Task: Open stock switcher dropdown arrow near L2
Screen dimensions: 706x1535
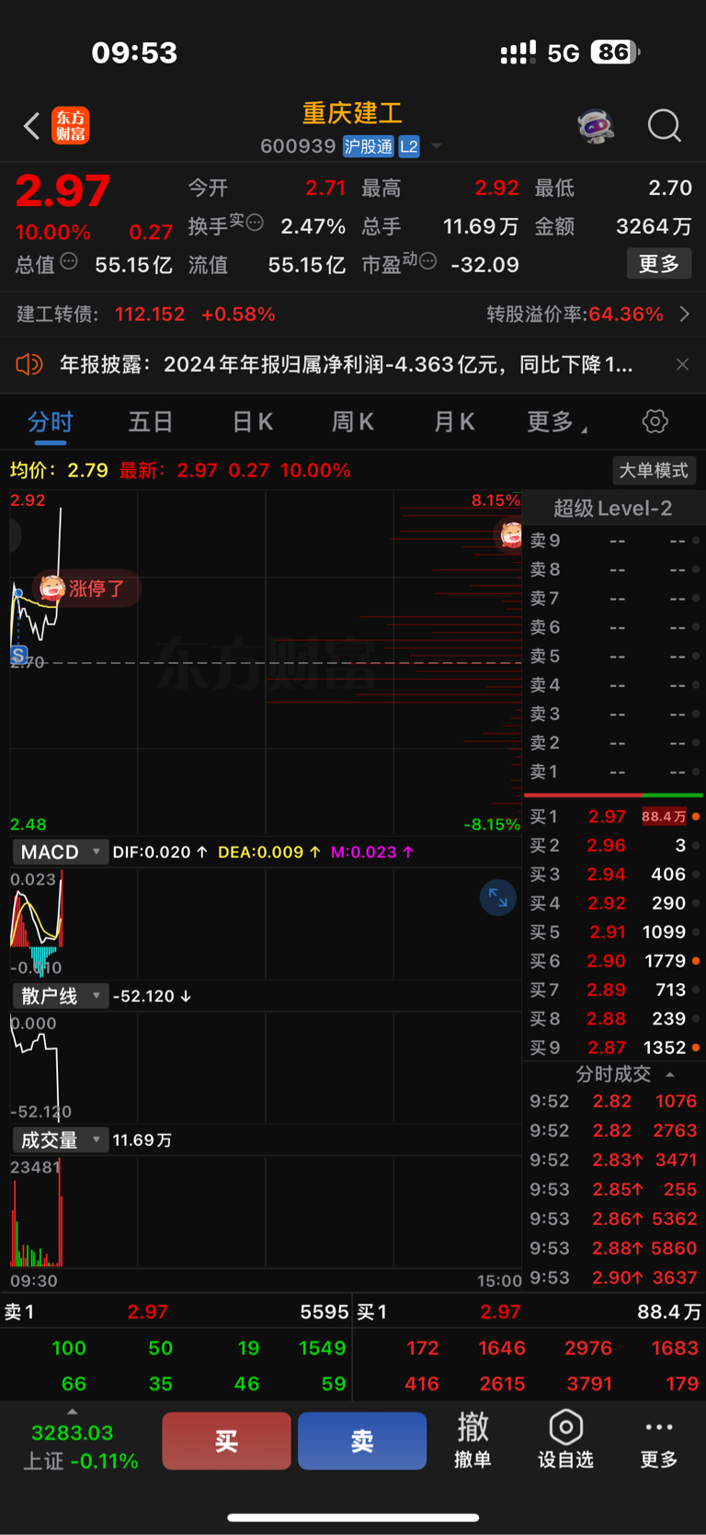Action: point(437,146)
